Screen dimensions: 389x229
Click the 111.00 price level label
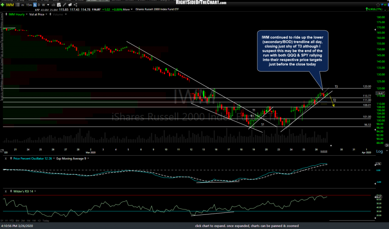click(x=367, y=100)
